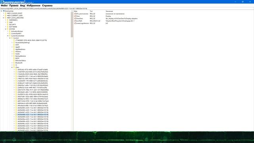Click the SAM key folder icon
This screenshot has width=254, height=143.
(8, 22)
